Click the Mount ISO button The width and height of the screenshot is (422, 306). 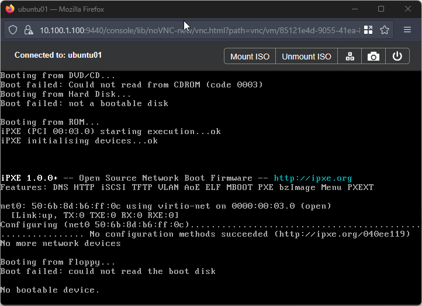(x=250, y=56)
